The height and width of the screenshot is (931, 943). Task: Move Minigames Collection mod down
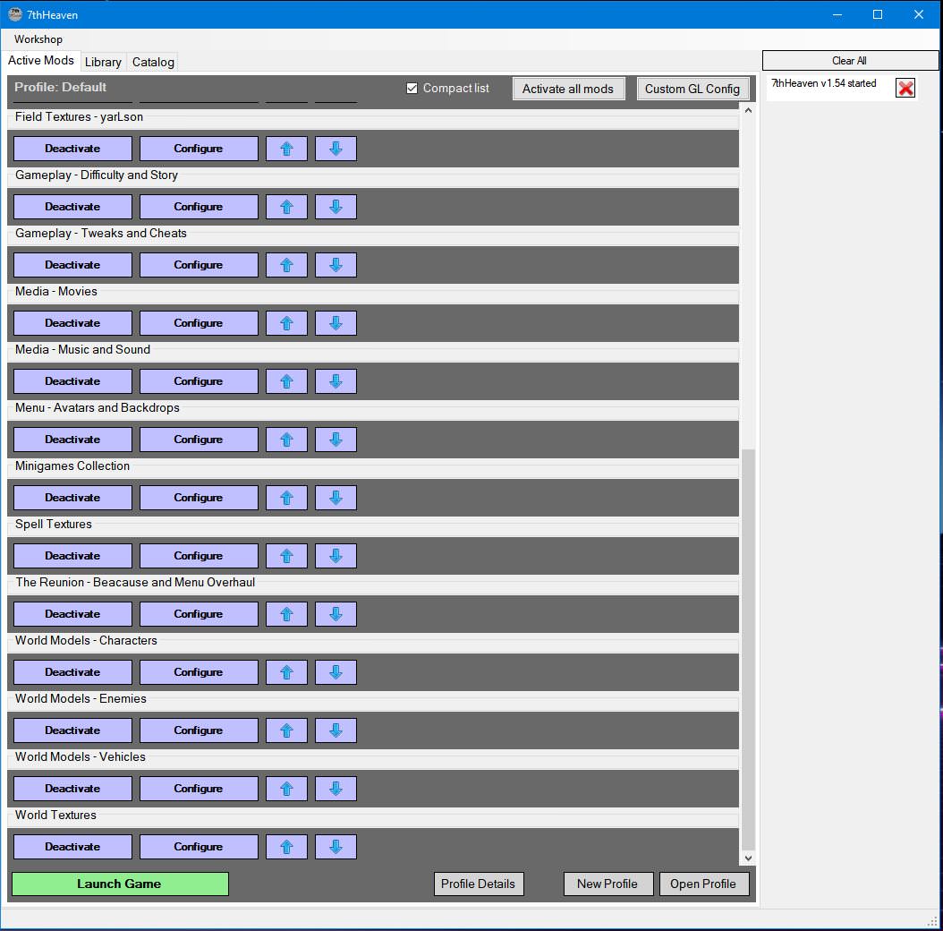pos(336,498)
